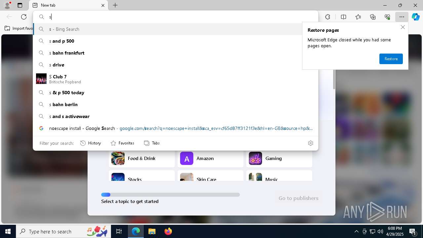
Task: Select the Food & Drink topic
Action: [142, 158]
